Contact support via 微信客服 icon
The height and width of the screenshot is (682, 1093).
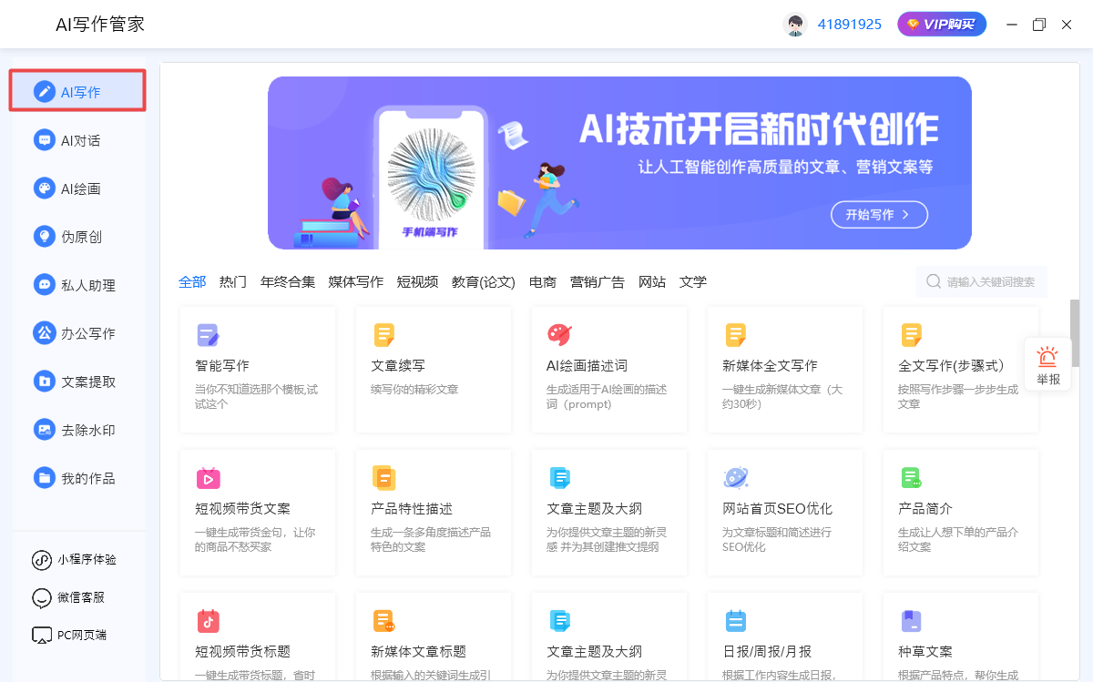[x=42, y=597]
